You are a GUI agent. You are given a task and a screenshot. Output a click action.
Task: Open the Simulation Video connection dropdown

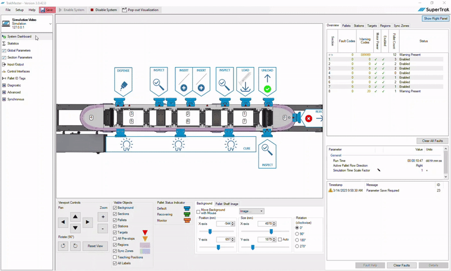pyautogui.click(x=50, y=24)
